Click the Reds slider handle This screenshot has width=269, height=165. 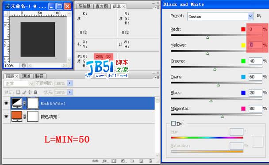[208, 37]
